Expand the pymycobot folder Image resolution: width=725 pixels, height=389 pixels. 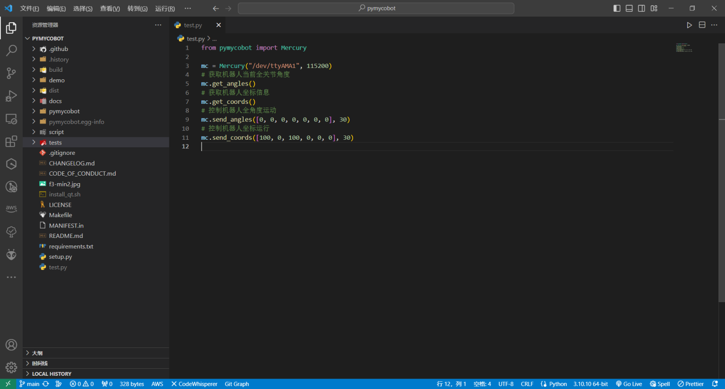point(64,111)
